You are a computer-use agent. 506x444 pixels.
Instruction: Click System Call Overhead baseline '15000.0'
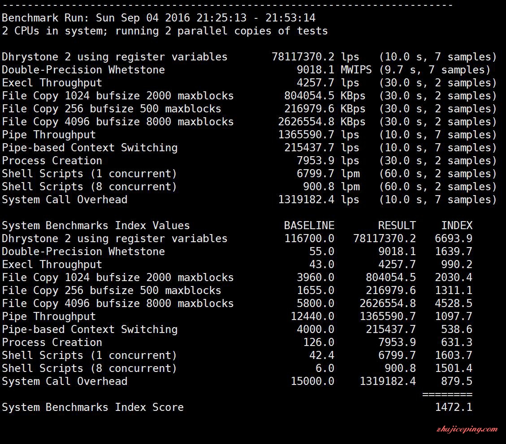[x=312, y=381]
